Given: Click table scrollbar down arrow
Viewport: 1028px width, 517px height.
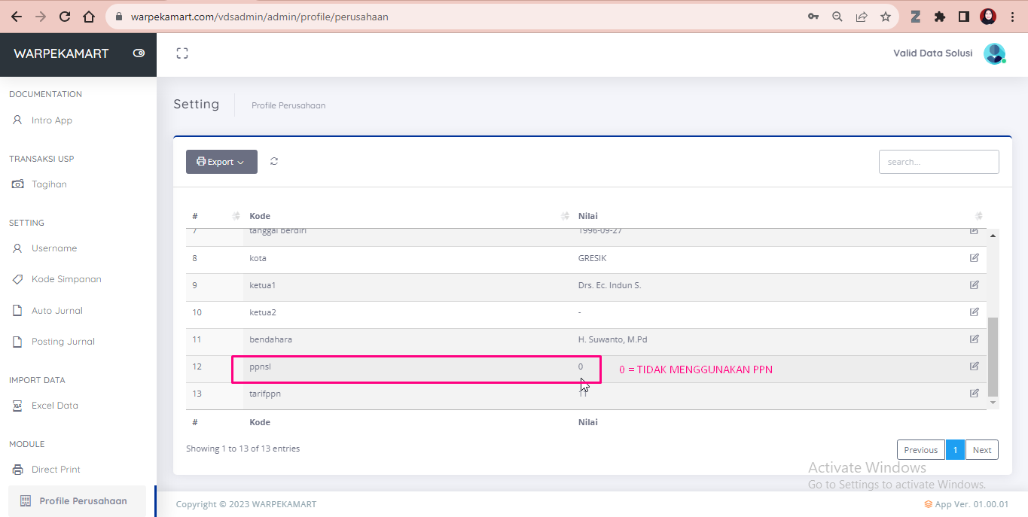Looking at the screenshot, I should tap(993, 403).
